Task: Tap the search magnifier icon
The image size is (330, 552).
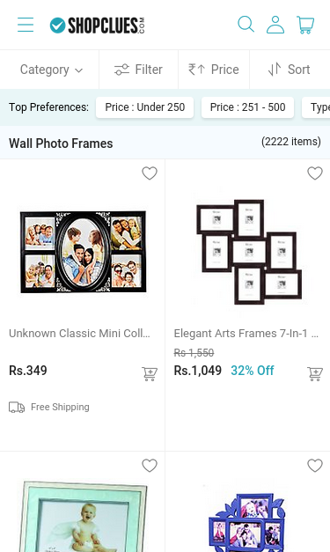Action: (246, 25)
